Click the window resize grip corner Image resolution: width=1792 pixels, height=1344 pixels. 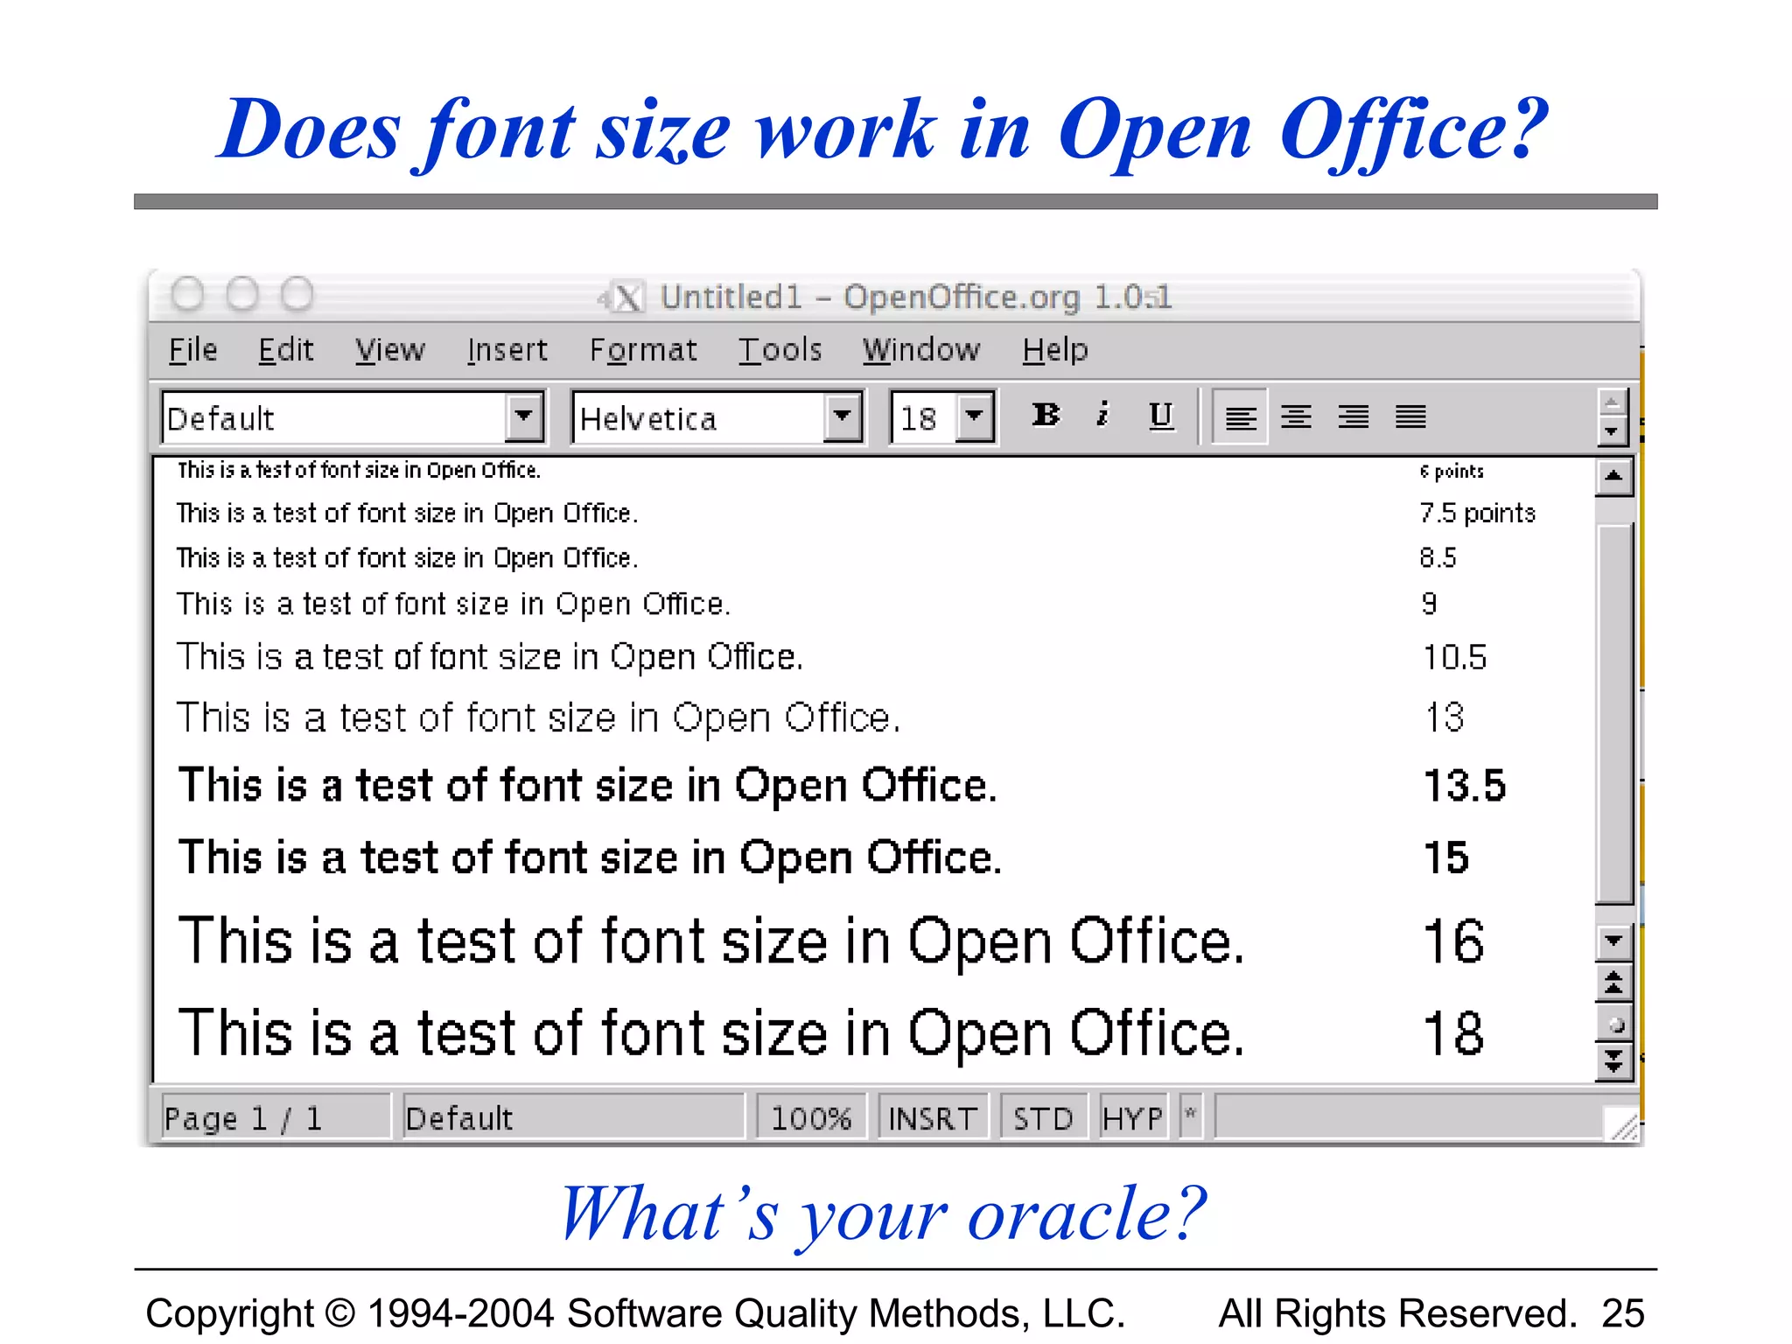pos(1623,1125)
